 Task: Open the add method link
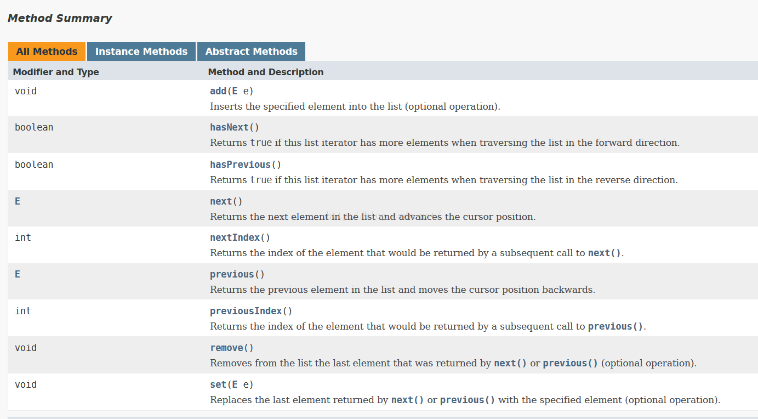218,91
